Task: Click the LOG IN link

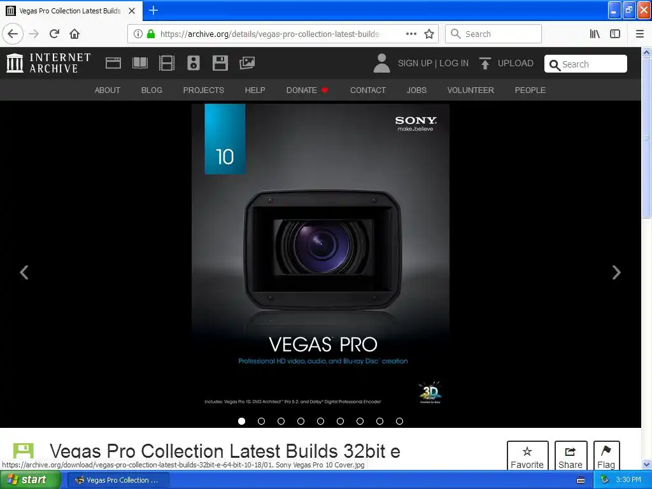Action: (x=454, y=63)
